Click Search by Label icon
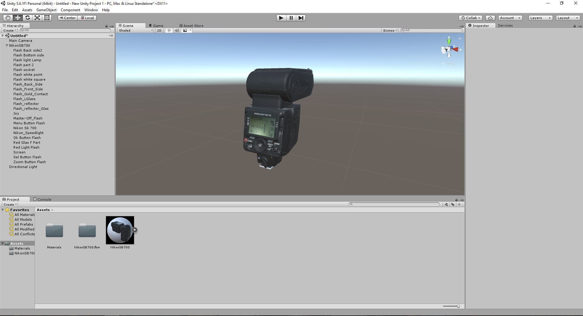Screen dimensions: 583x316 pos(453,204)
